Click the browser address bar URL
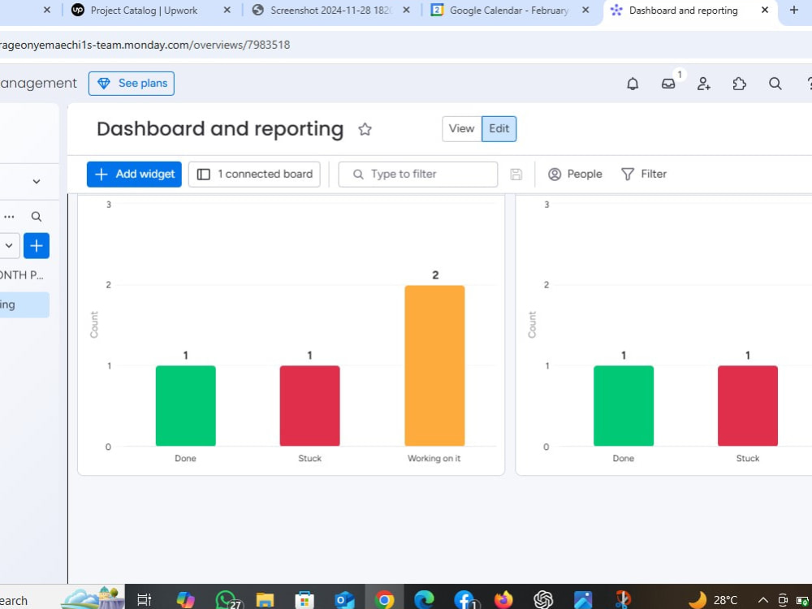Viewport: 812px width, 609px height. pos(145,45)
